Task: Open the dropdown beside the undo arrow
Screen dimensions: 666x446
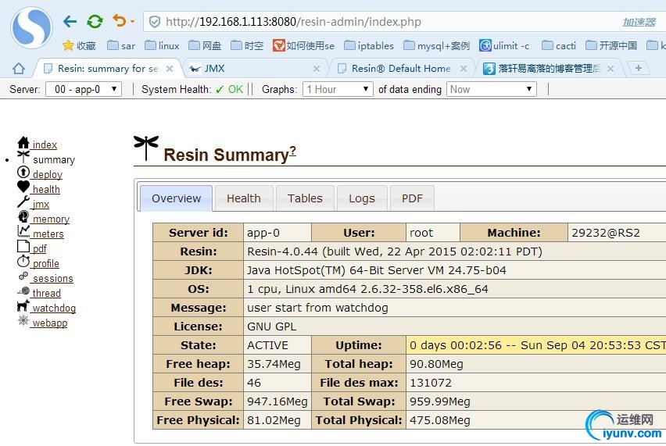Action: tap(133, 21)
